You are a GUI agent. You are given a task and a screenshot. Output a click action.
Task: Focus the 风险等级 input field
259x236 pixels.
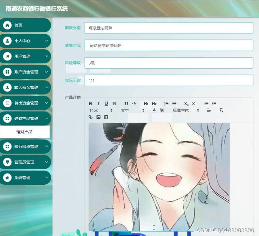169,63
